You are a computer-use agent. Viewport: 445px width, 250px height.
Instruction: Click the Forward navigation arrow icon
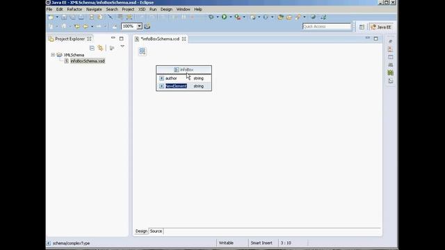tap(99, 26)
